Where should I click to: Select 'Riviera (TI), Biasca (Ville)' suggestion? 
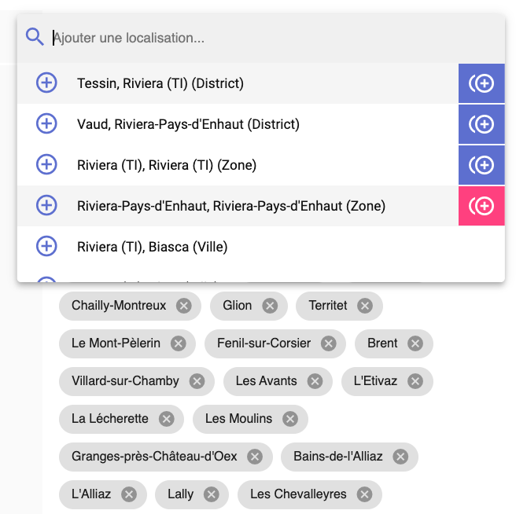152,247
